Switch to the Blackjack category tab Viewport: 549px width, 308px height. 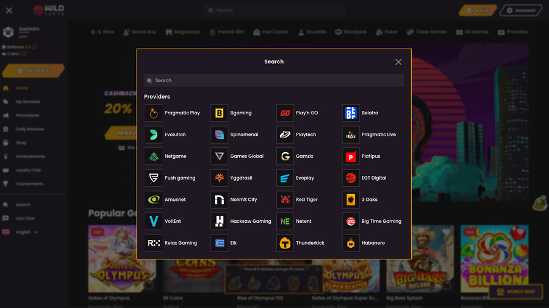pos(351,32)
